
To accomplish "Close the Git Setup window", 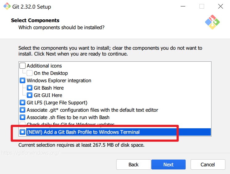I will (x=220, y=6).
